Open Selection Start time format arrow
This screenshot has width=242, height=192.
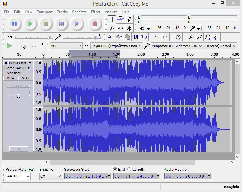(x=109, y=176)
